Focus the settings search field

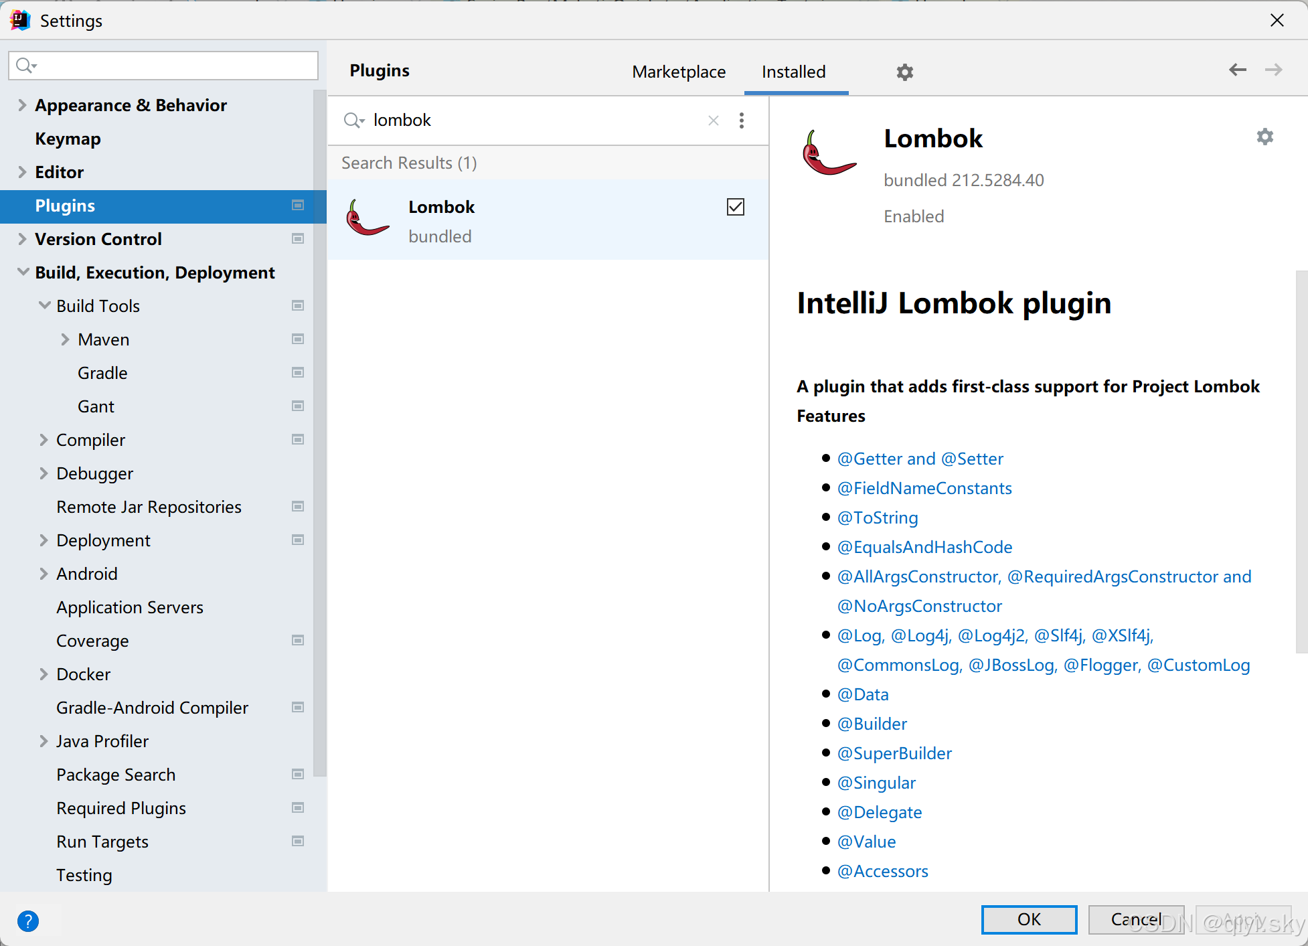(x=174, y=66)
